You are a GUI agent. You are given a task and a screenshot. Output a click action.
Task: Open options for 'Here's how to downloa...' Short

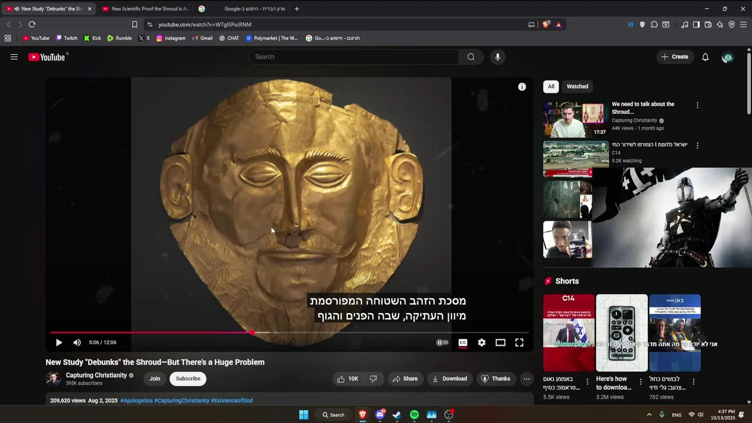pos(640,382)
